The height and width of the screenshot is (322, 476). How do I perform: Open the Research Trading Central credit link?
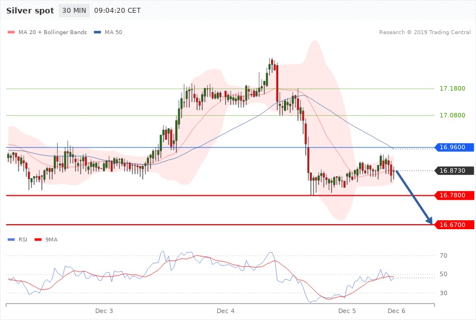[424, 32]
